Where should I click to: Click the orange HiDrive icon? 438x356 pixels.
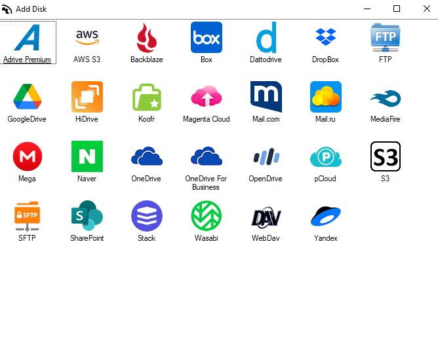87,97
